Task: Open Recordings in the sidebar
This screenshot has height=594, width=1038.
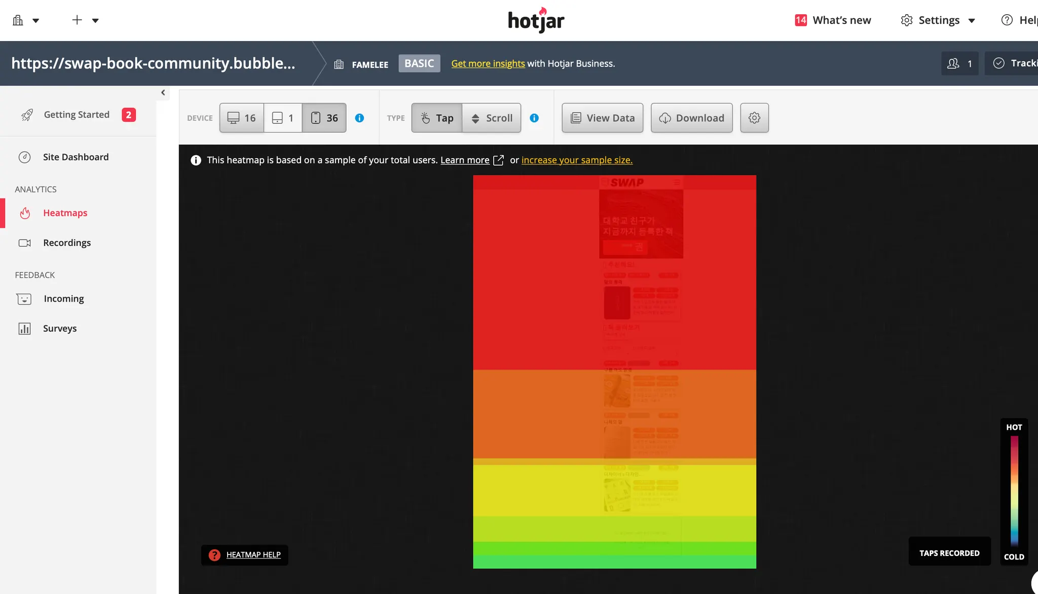Action: (66, 243)
